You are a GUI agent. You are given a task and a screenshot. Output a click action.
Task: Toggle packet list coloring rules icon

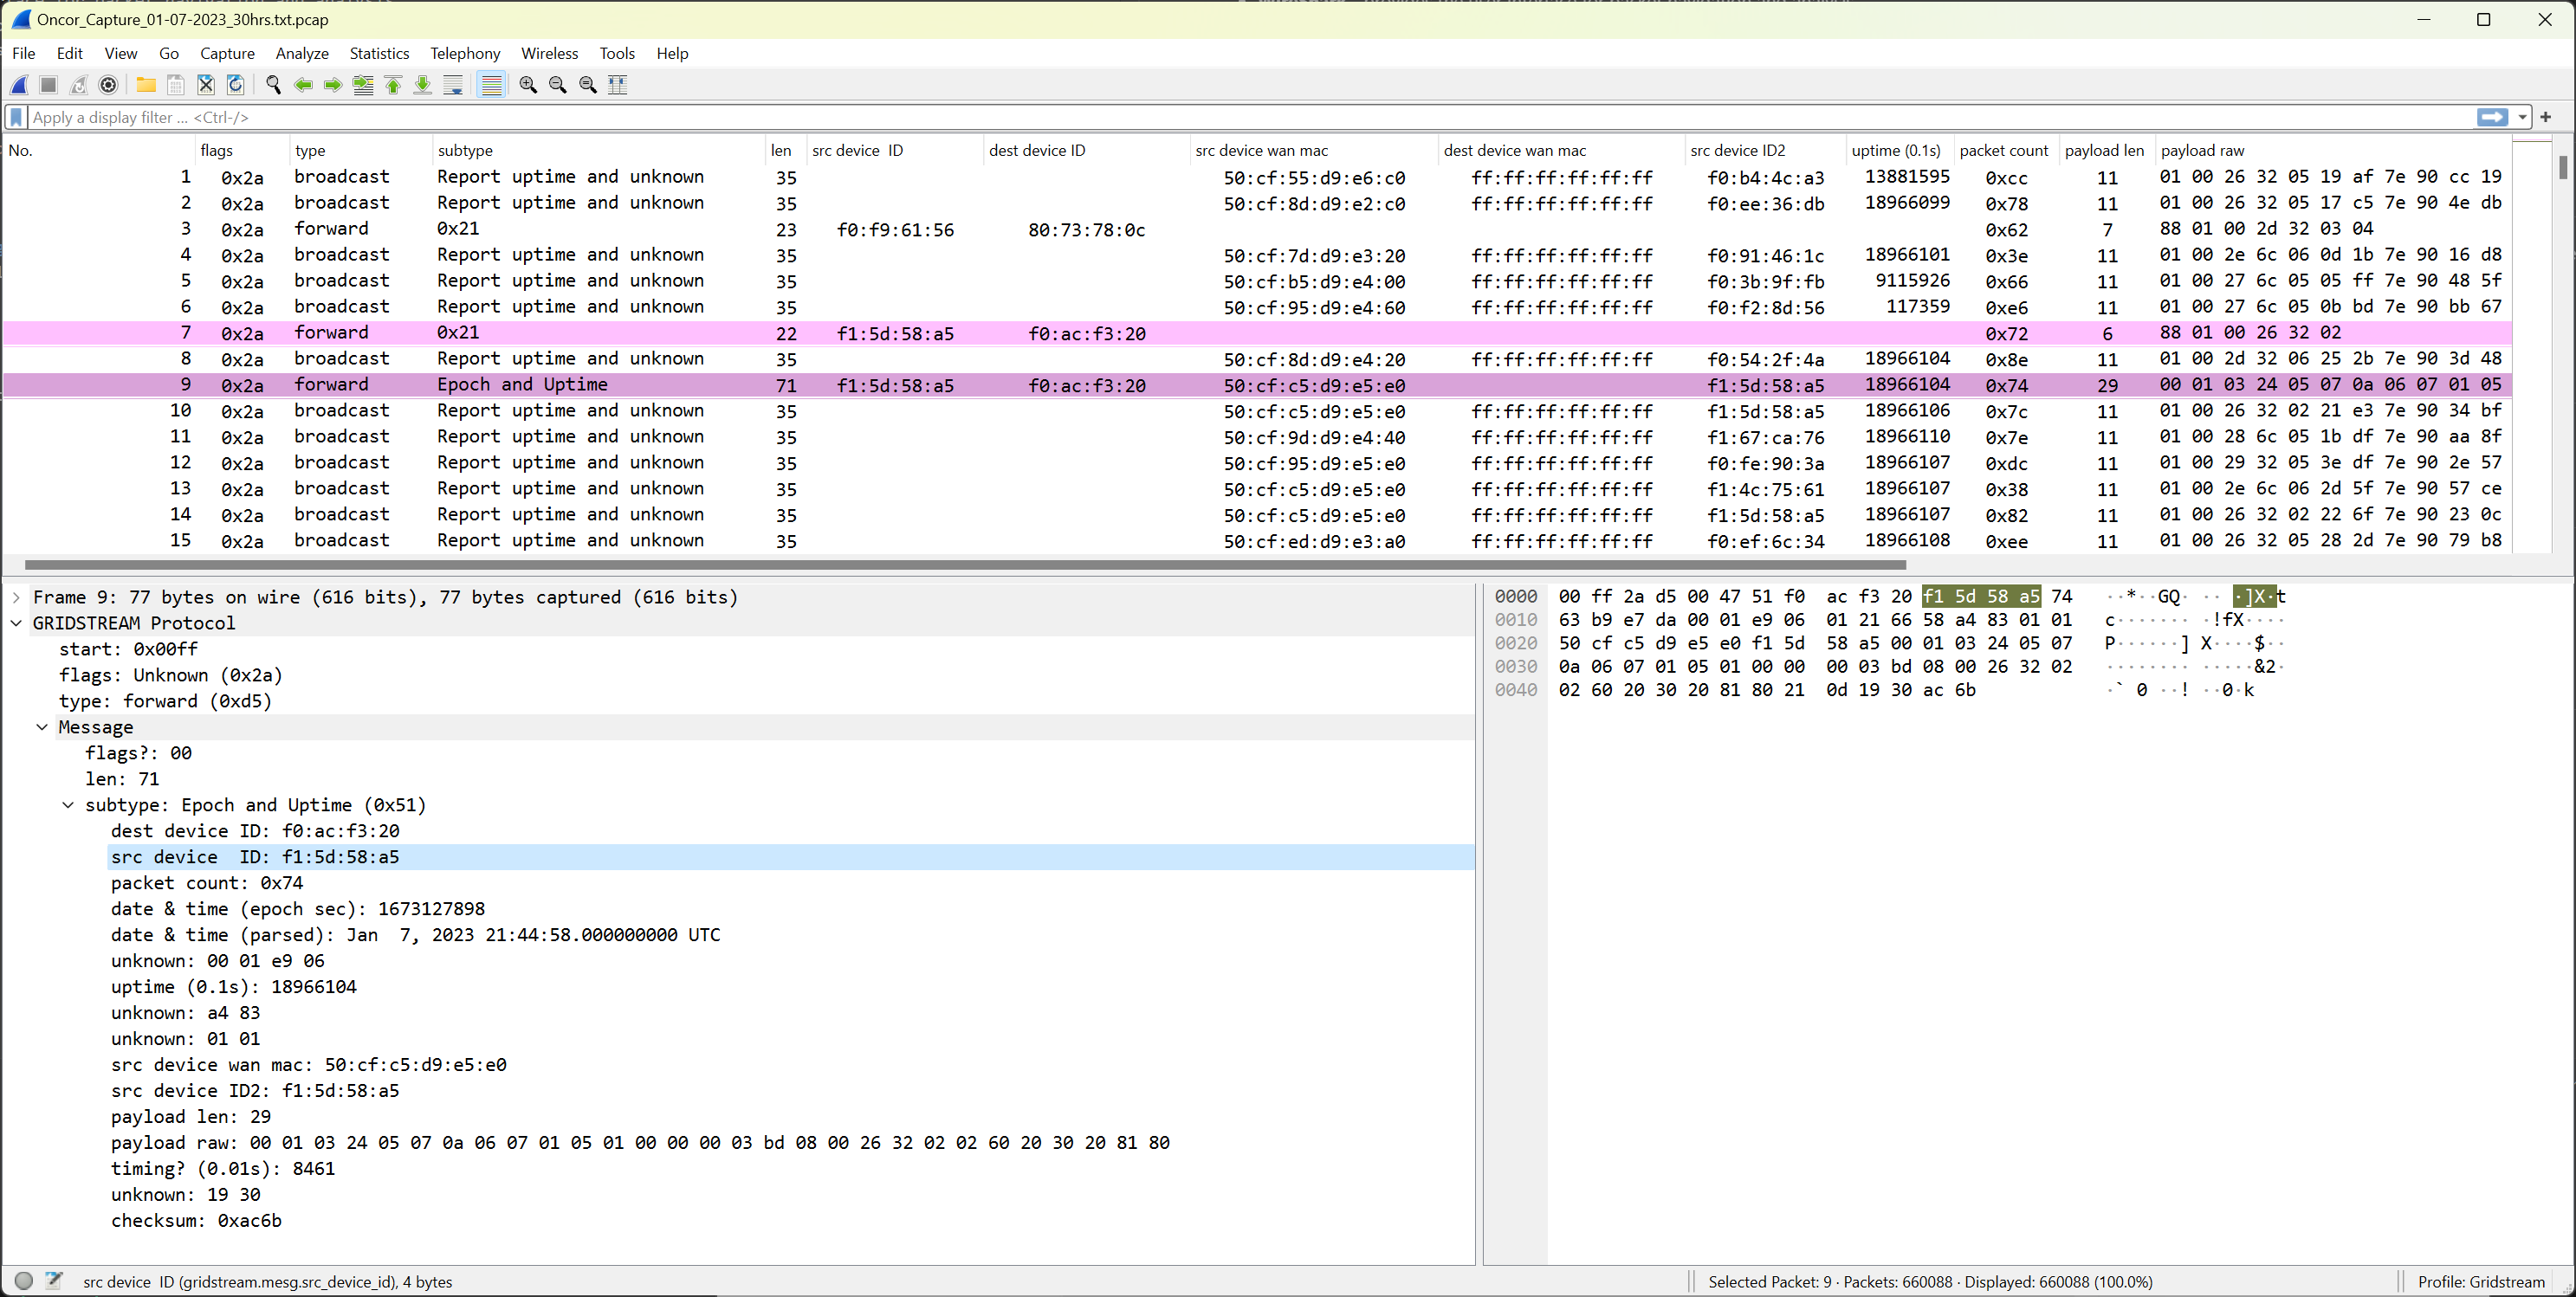[x=491, y=85]
